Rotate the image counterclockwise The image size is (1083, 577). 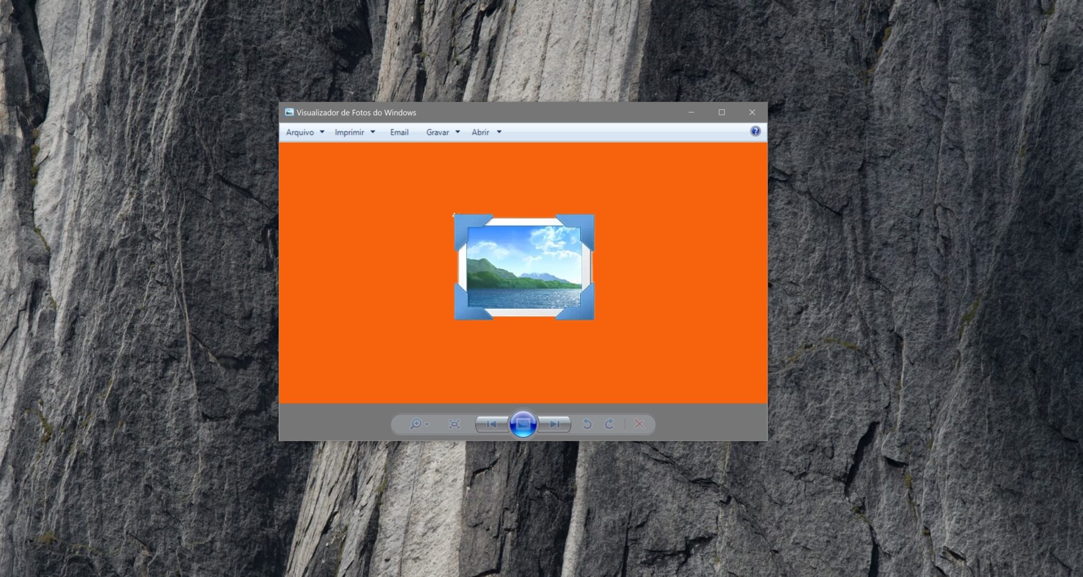587,424
